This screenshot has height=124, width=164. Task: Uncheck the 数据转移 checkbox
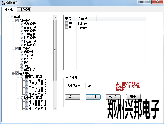[22, 45]
